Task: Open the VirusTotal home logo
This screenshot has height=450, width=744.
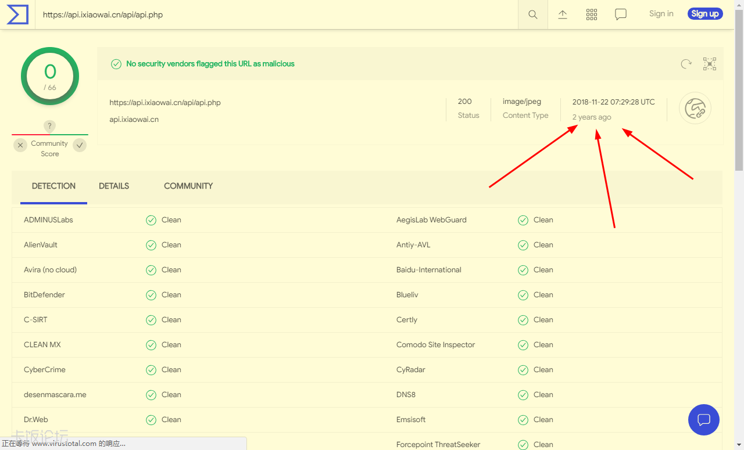Action: (17, 14)
